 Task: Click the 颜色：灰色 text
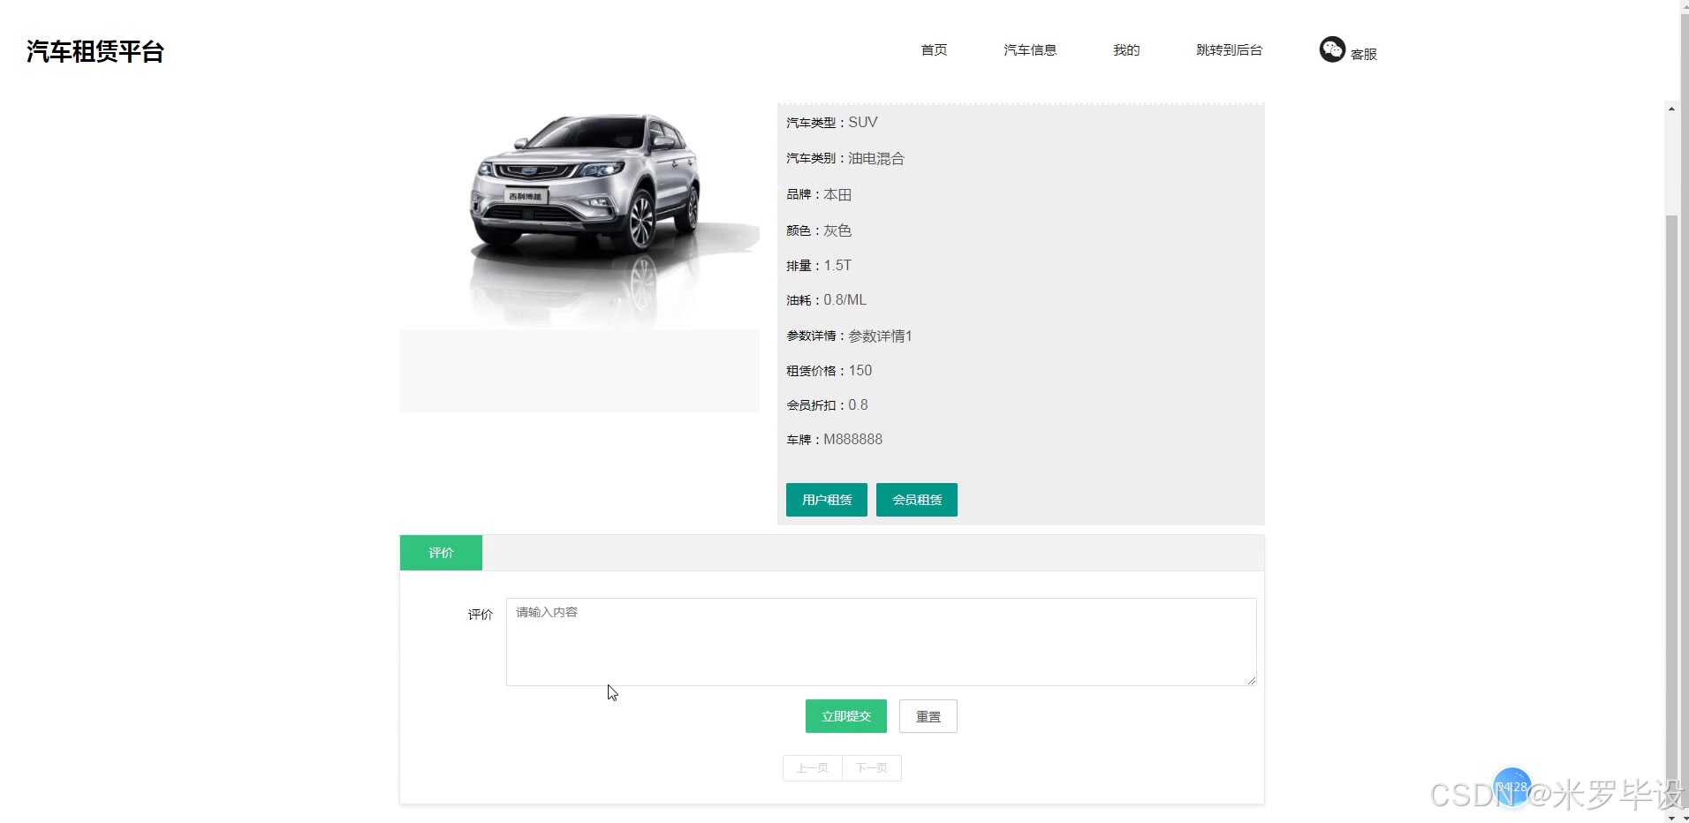tap(819, 230)
